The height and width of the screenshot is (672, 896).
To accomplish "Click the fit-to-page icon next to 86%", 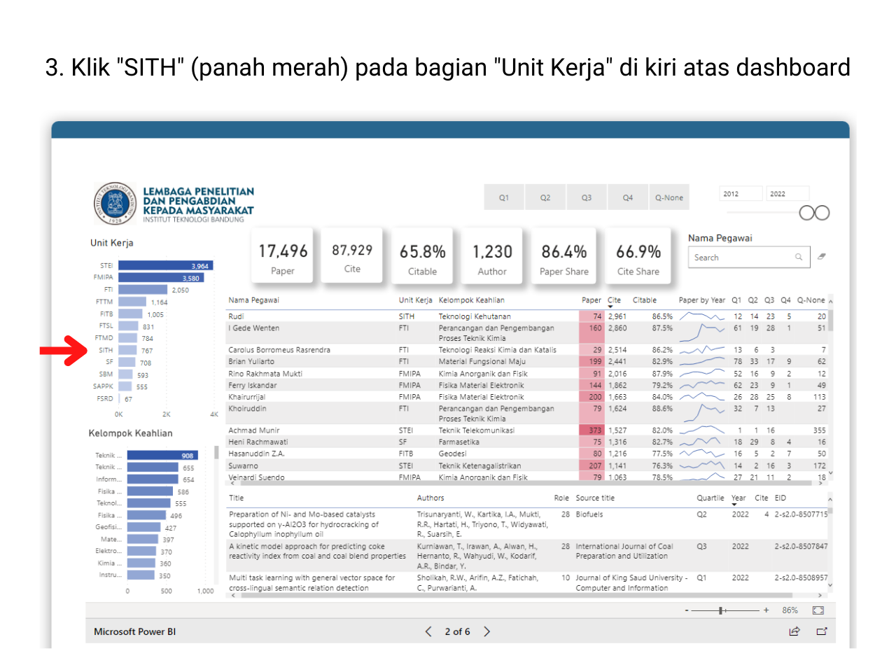I will pos(818,610).
